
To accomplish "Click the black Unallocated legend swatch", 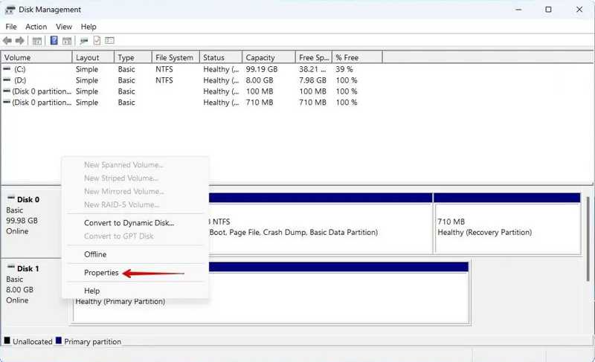I will click(7, 341).
